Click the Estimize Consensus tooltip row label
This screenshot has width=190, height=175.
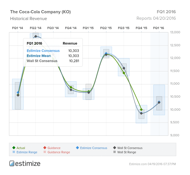point(43,51)
